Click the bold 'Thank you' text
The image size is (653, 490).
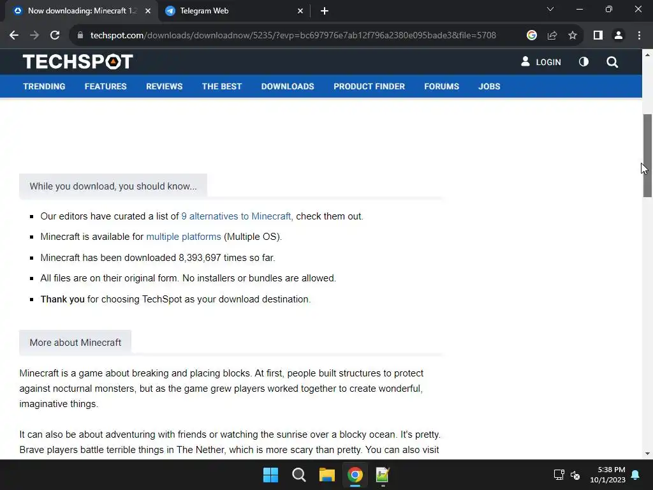62,299
